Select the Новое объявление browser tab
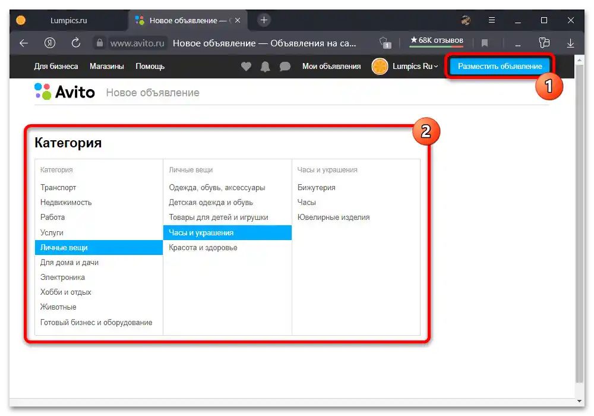594x416 pixels. (188, 20)
